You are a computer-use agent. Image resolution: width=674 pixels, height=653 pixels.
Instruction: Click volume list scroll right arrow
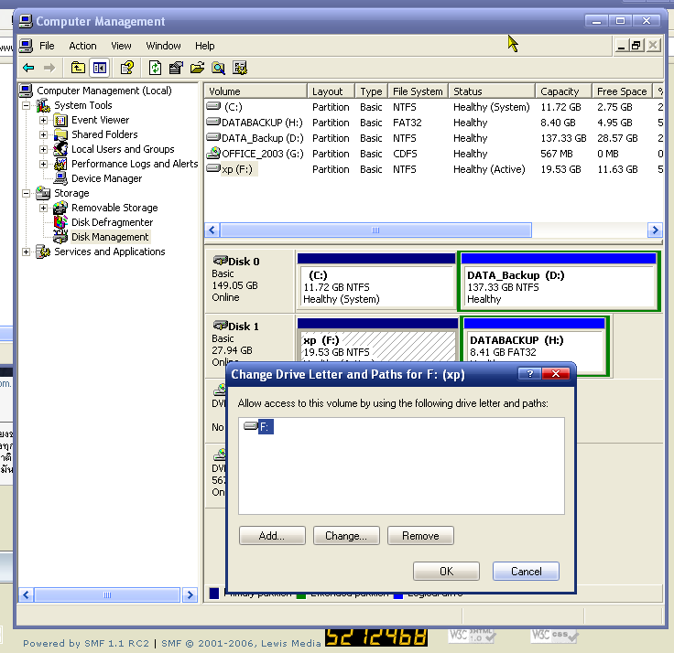(x=655, y=230)
